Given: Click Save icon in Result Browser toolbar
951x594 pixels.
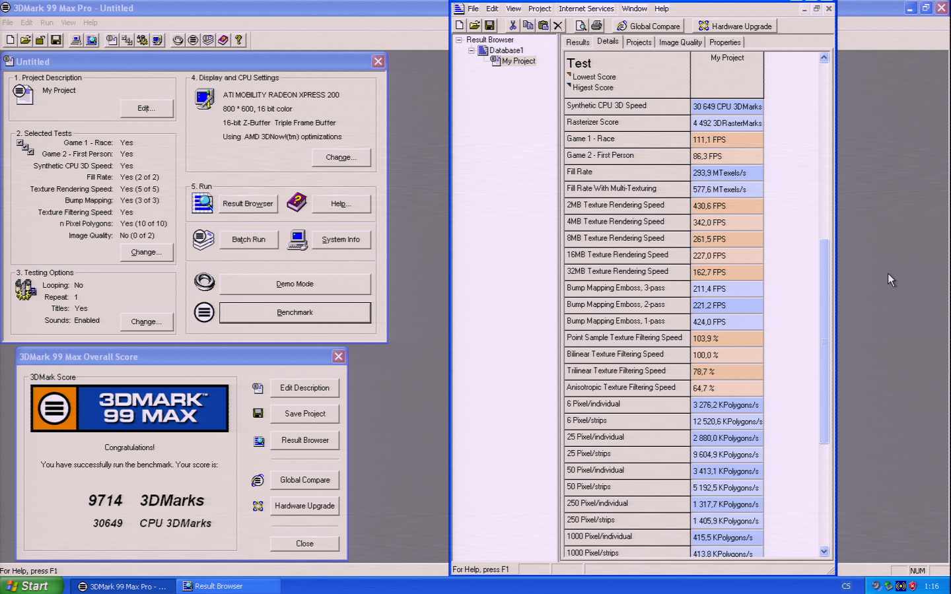Looking at the screenshot, I should pyautogui.click(x=489, y=25).
